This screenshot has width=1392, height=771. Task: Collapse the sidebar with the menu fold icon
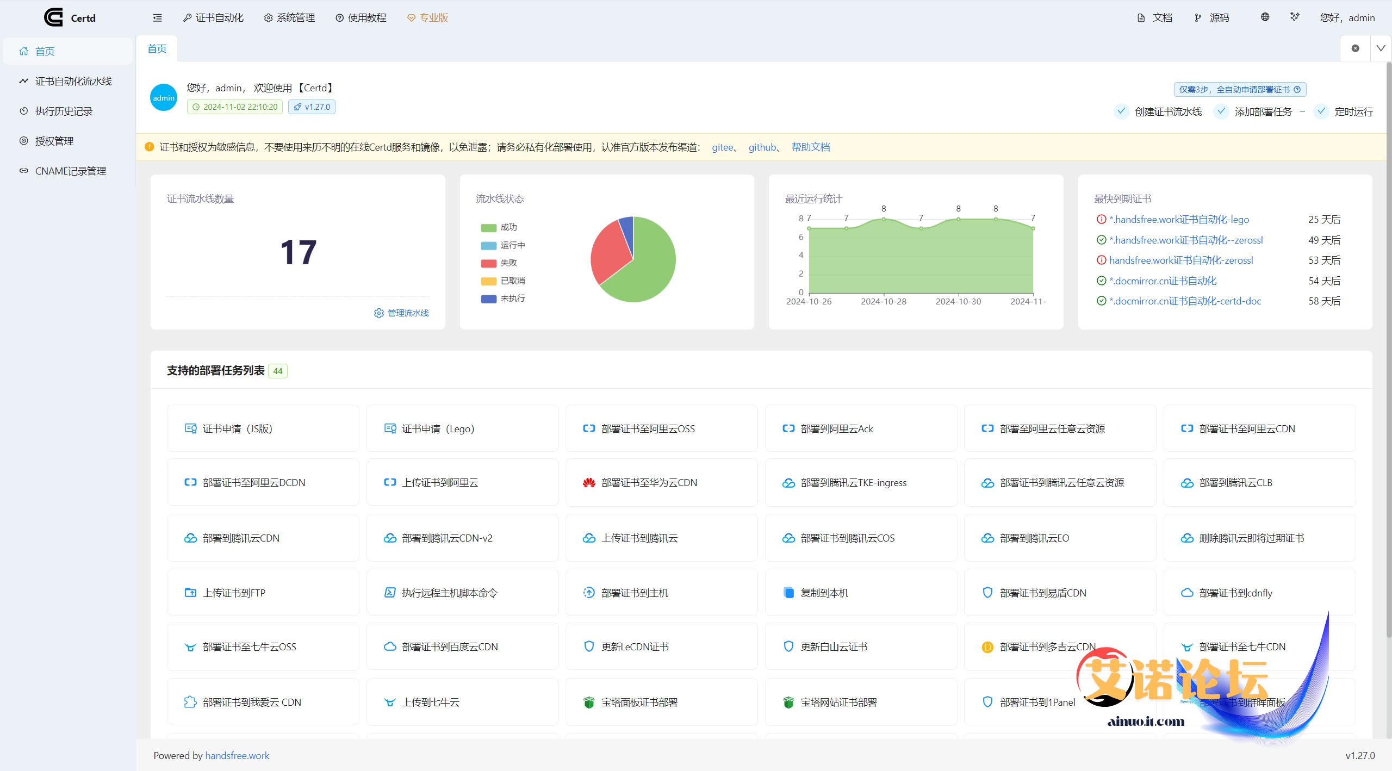pyautogui.click(x=157, y=18)
